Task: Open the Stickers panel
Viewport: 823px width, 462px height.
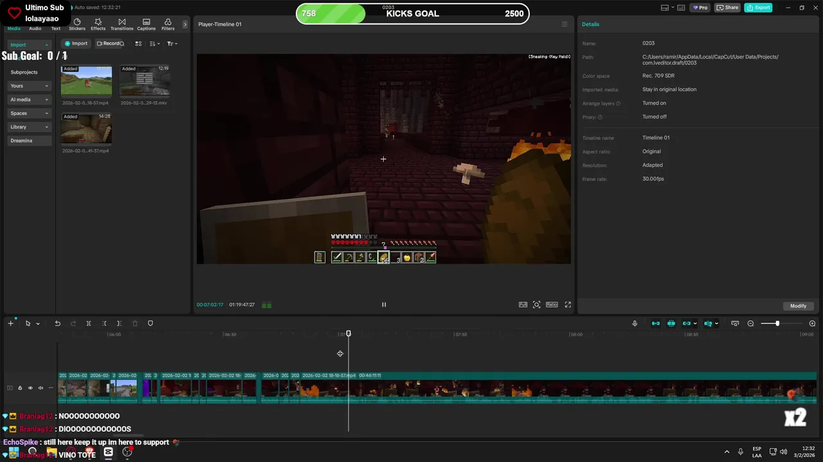Action: [x=77, y=24]
